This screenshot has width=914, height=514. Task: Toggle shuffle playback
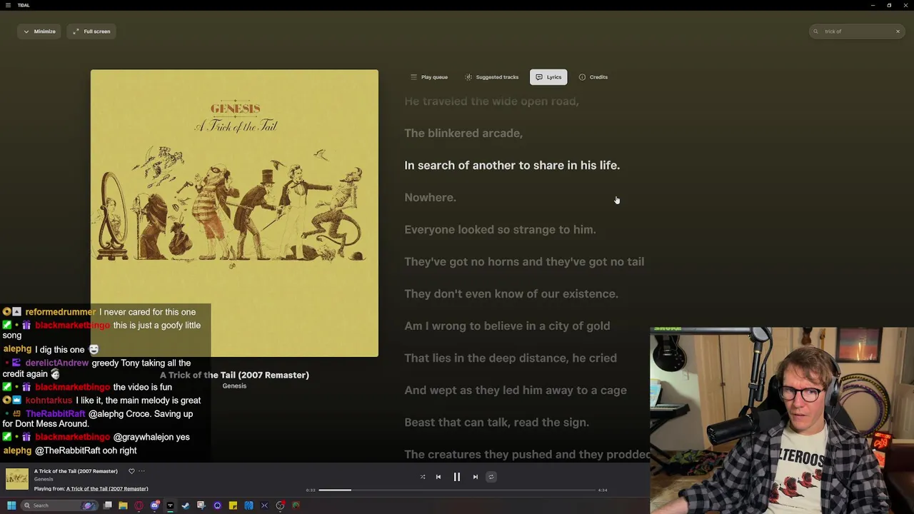click(423, 477)
